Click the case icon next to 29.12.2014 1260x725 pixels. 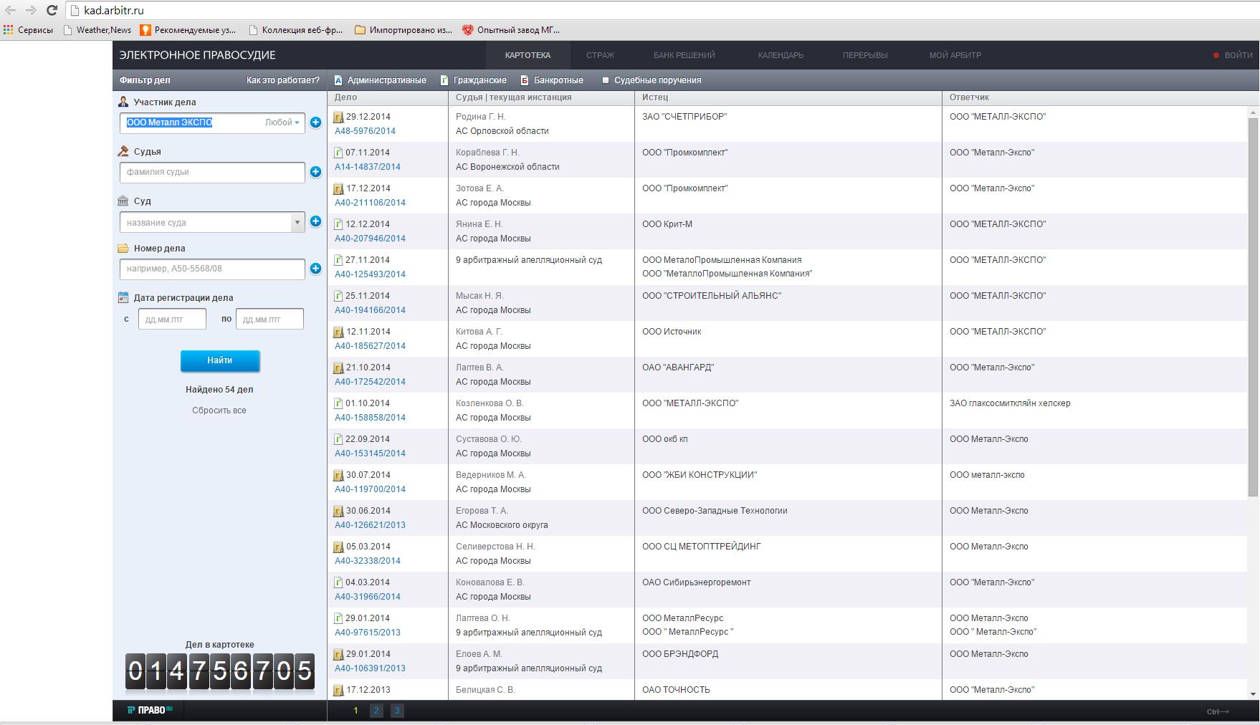[x=339, y=117]
